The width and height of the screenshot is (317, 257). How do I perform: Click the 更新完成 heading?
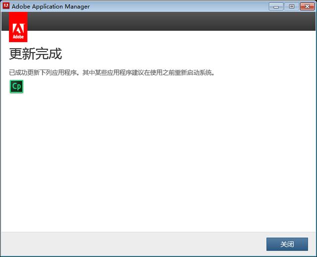(x=35, y=54)
